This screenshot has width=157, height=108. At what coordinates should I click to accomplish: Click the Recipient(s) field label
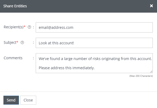[13, 27]
